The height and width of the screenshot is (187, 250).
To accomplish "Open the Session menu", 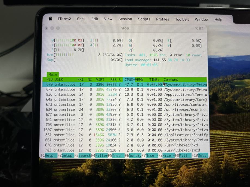I will click(125, 19).
